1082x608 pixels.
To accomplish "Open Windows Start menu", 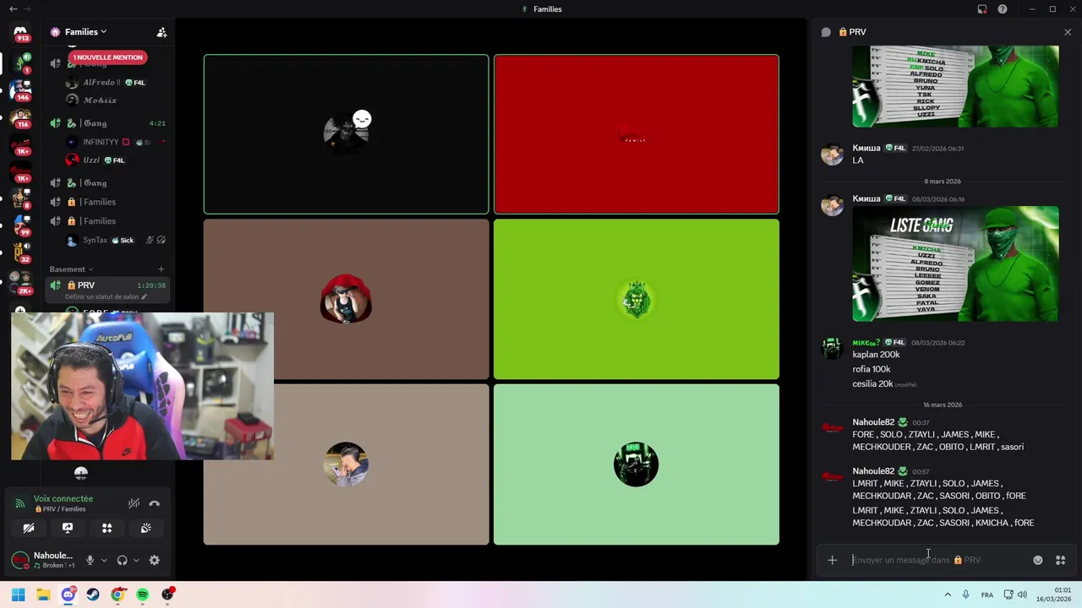I will pyautogui.click(x=18, y=594).
